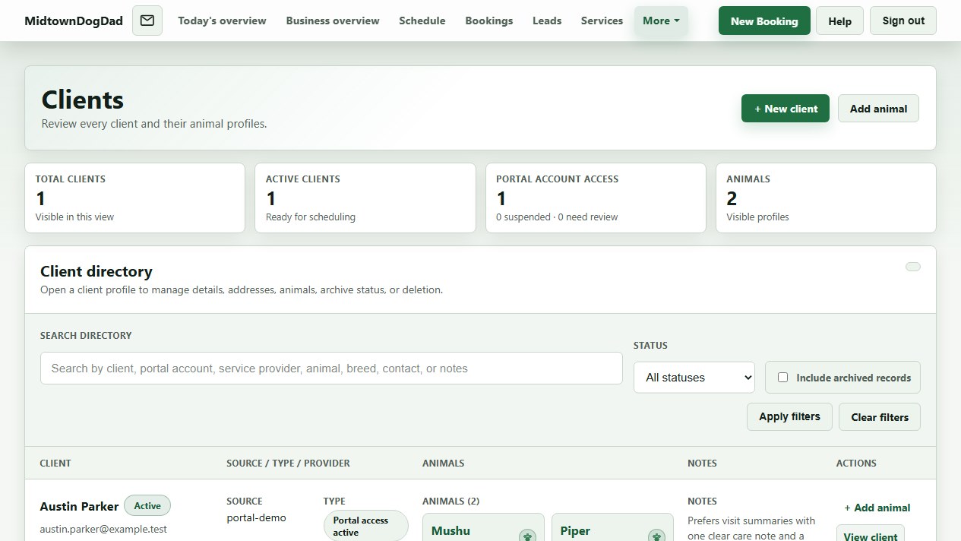The height and width of the screenshot is (541, 961).
Task: Sign out of the account
Action: pyautogui.click(x=903, y=21)
